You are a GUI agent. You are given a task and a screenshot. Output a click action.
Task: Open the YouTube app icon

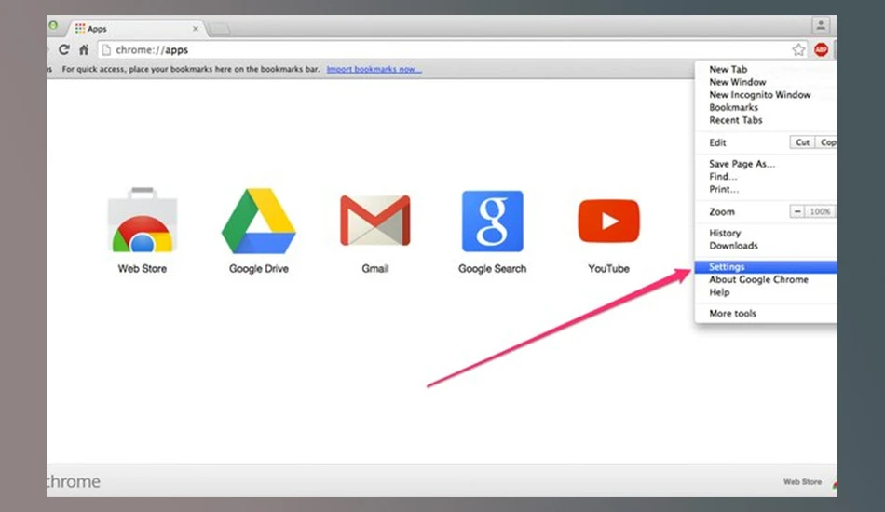pos(608,221)
